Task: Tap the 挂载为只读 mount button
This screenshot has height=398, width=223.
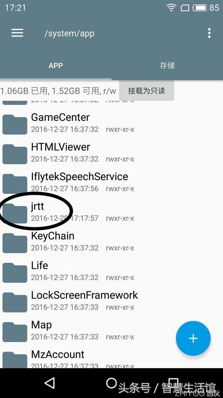Action: (x=147, y=91)
